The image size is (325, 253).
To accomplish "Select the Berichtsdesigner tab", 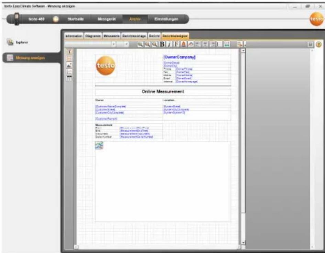I will [175, 36].
